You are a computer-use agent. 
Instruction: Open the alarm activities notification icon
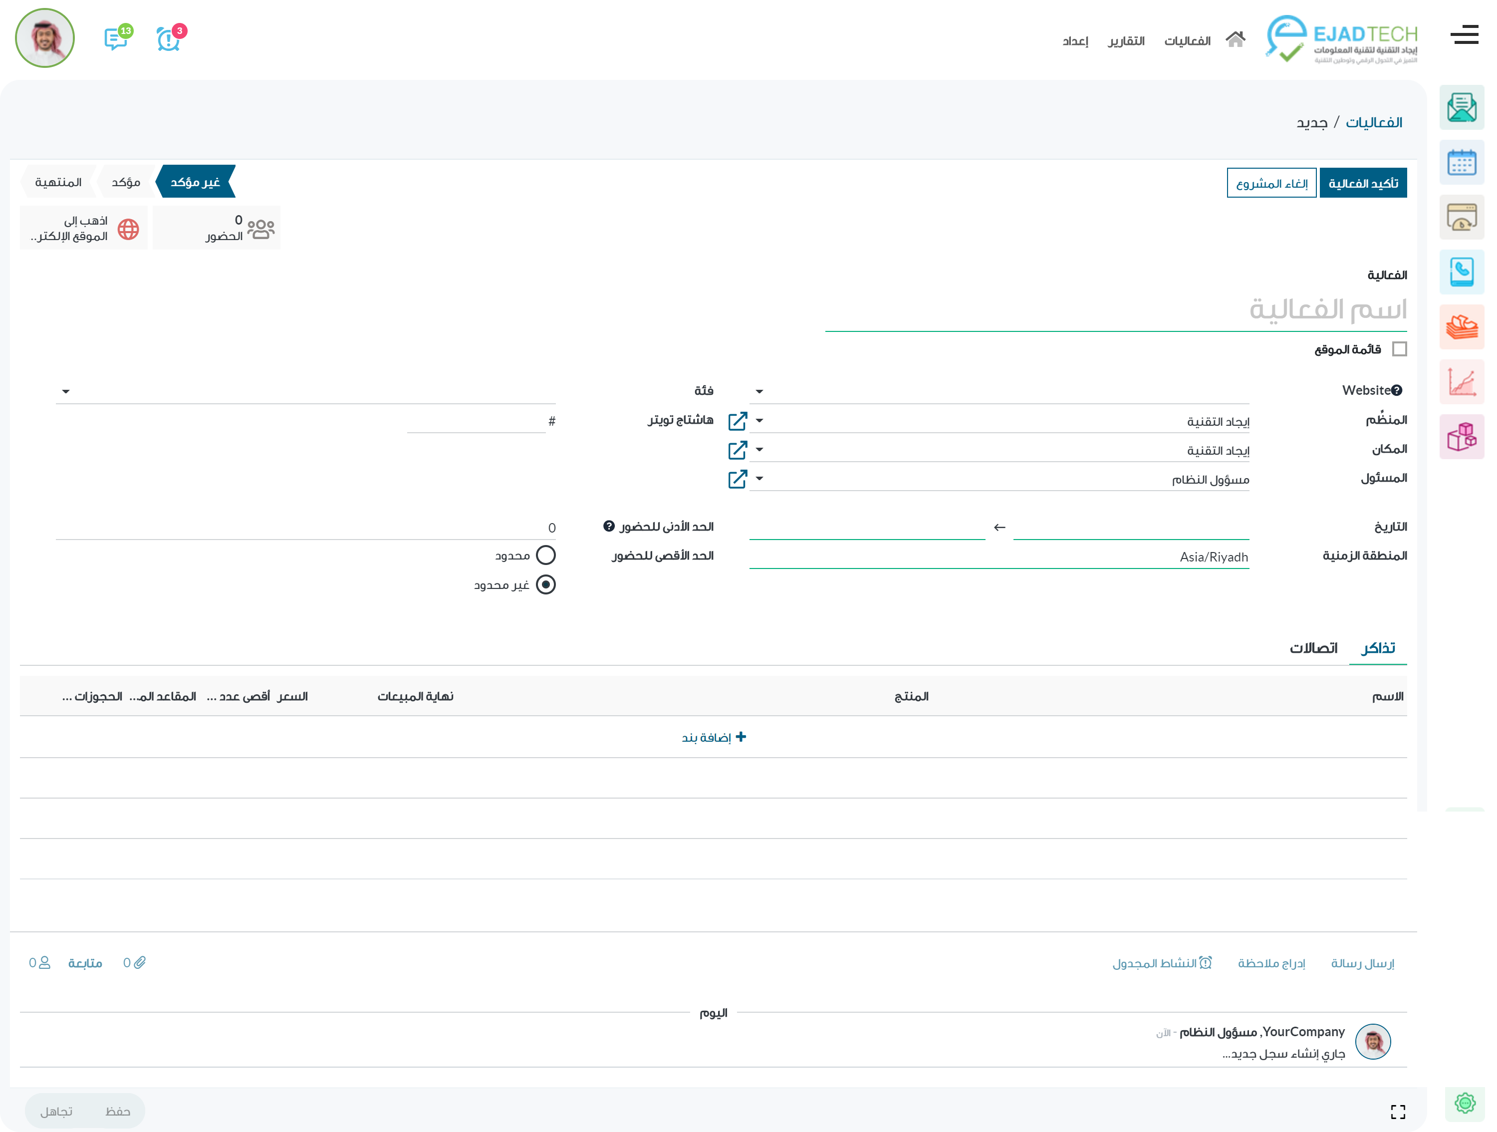click(169, 39)
